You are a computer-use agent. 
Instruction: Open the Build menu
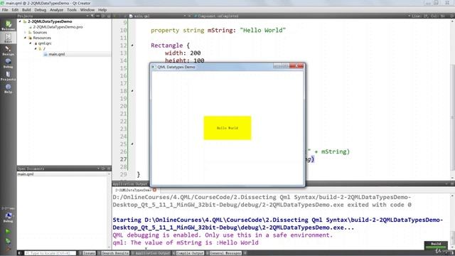[x=26, y=10]
